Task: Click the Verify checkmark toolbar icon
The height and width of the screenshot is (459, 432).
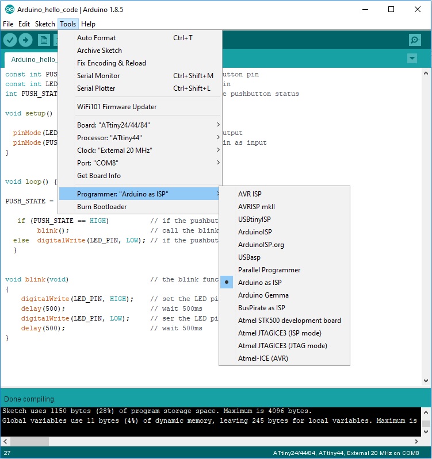Action: click(10, 40)
